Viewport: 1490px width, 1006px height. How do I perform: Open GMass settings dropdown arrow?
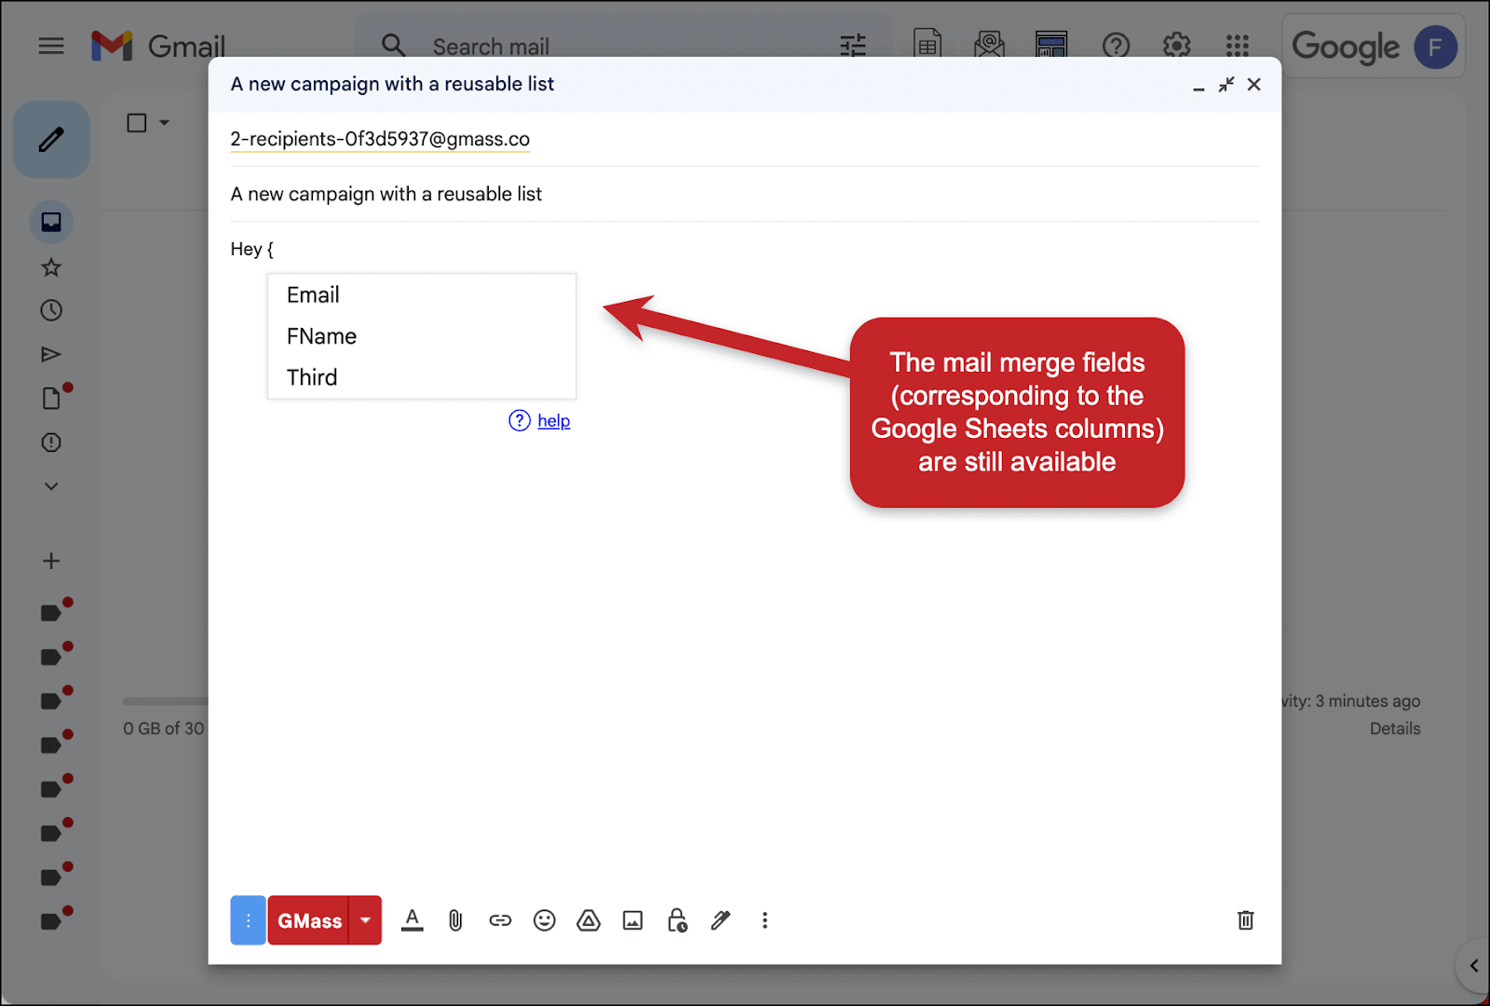pyautogui.click(x=365, y=920)
